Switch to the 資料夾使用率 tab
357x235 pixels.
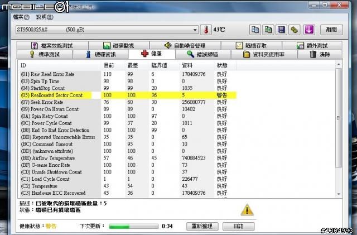click(x=264, y=55)
